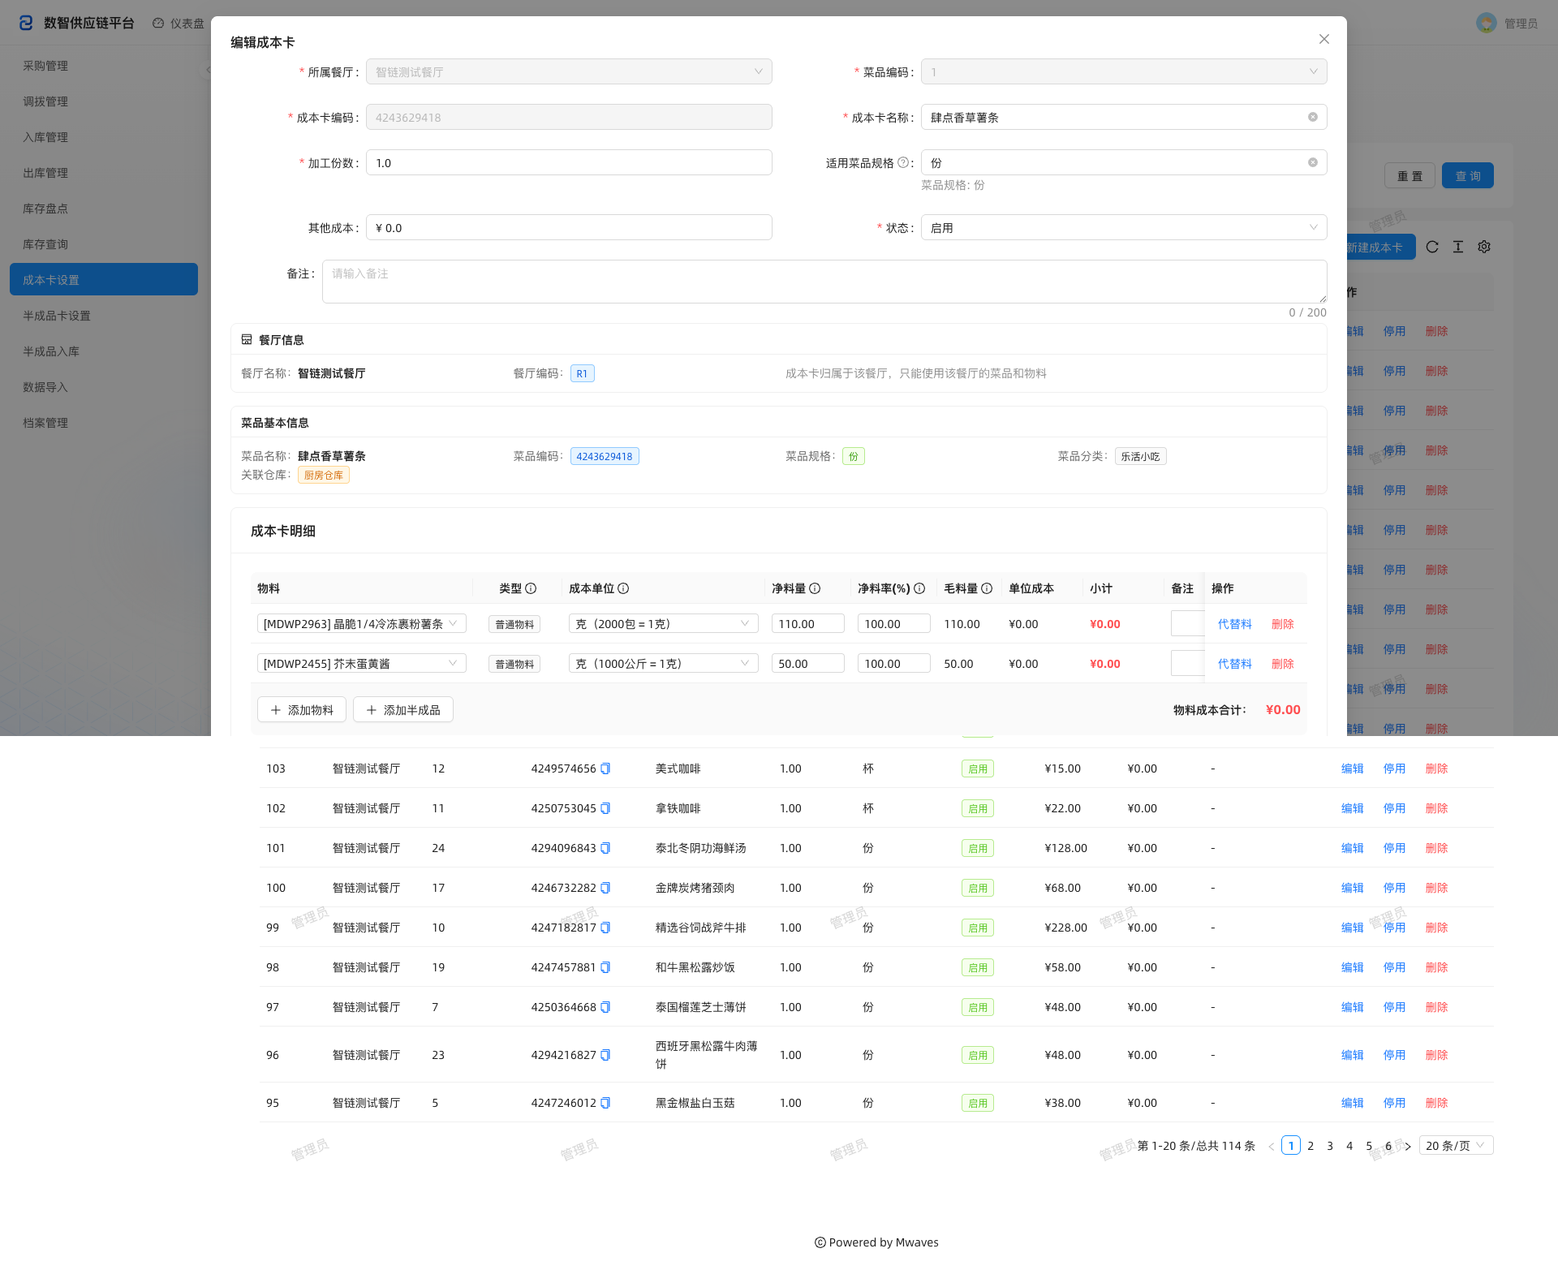Click the info icon beside 净料量 header
This screenshot has height=1270, width=1558.
tap(815, 588)
